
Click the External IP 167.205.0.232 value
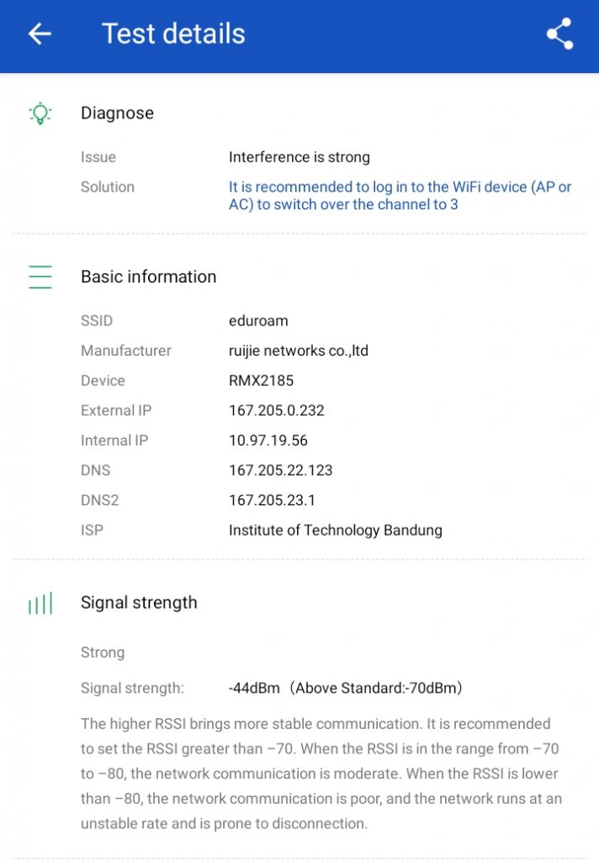276,410
